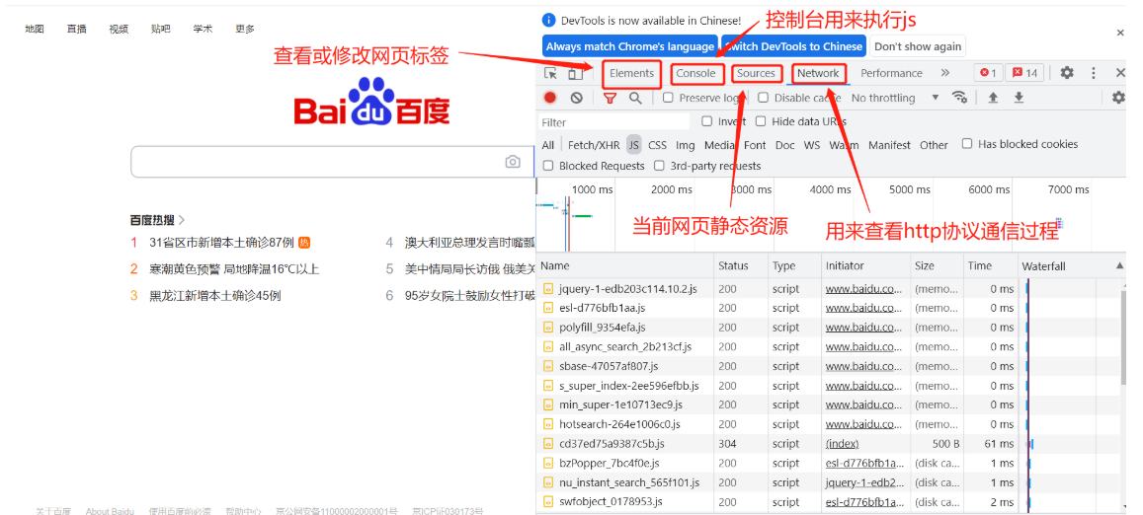Click the info icon in DevTools language banner
The width and height of the screenshot is (1143, 515).
click(x=549, y=20)
